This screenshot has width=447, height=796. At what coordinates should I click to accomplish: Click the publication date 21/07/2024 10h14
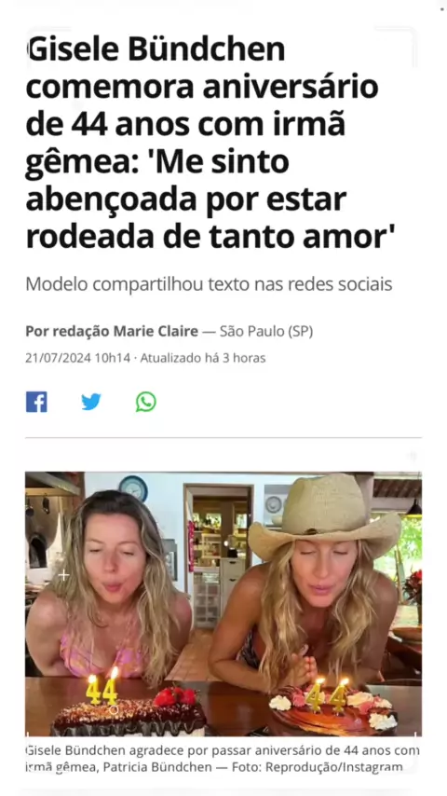[77, 358]
